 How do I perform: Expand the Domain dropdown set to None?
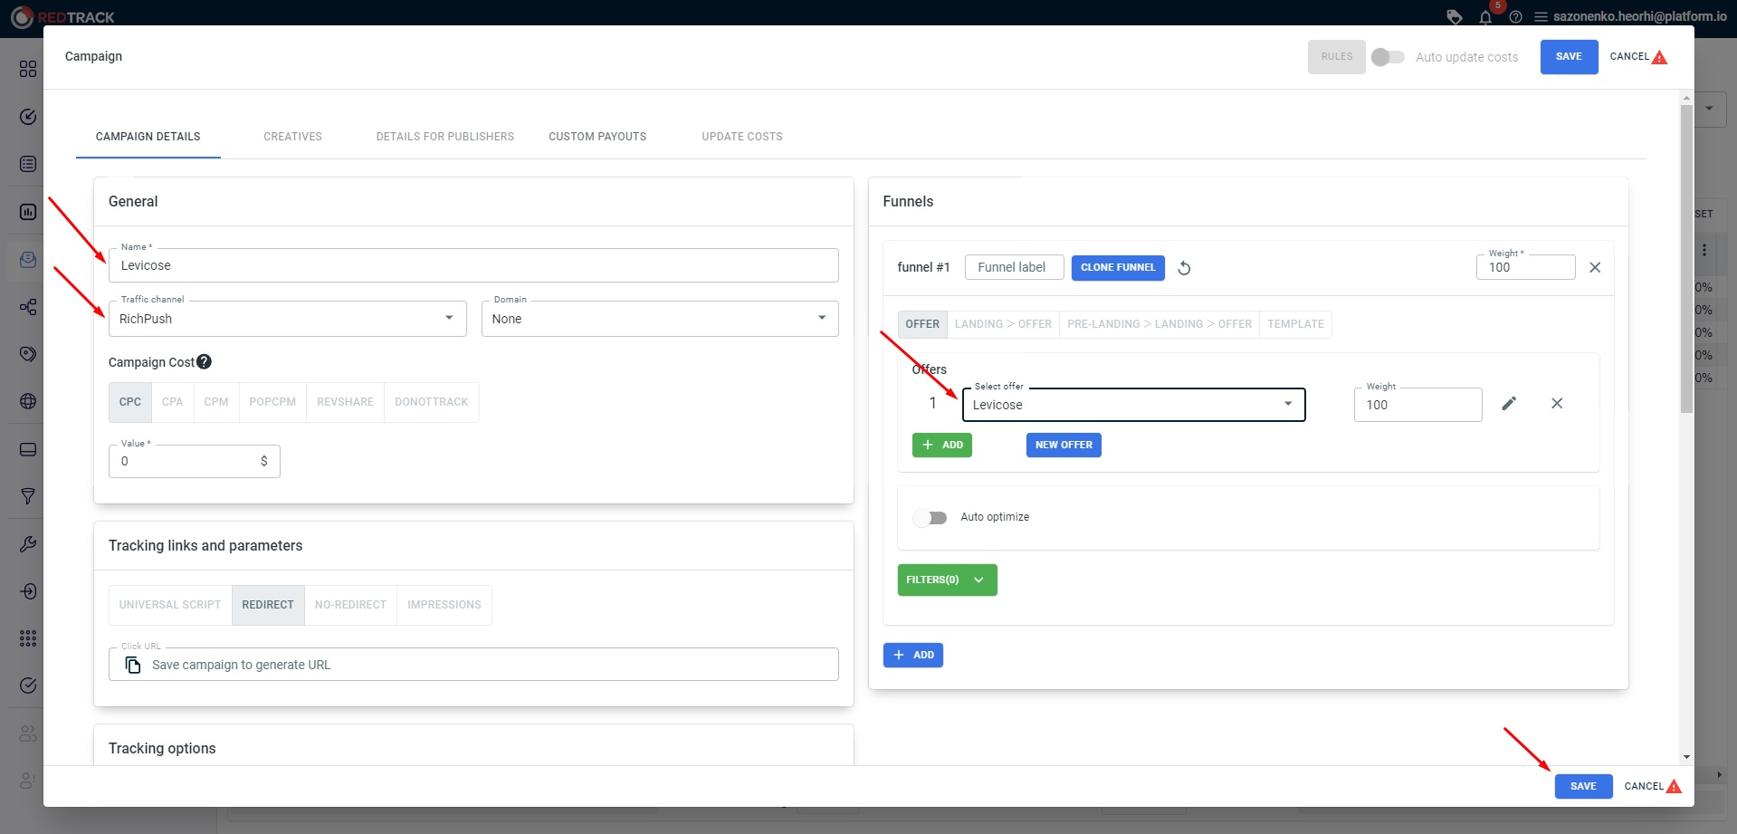tap(820, 318)
